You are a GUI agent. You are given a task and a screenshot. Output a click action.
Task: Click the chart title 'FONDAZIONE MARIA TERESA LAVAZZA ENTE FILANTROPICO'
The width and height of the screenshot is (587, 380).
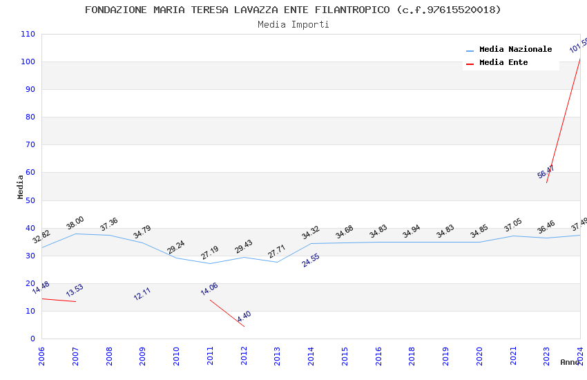237,10
